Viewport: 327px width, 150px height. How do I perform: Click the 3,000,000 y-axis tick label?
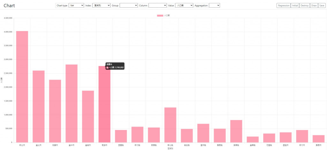[x=8, y=59]
